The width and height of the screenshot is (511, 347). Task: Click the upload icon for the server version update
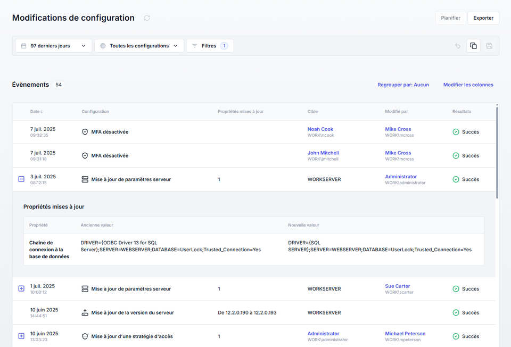tap(85, 312)
